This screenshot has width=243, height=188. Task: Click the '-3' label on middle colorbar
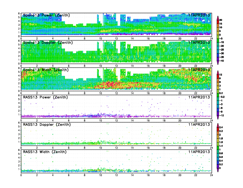[221, 104]
